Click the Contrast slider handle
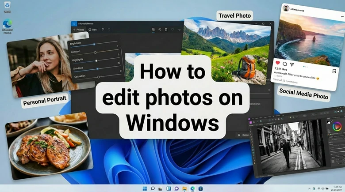 [95, 53]
